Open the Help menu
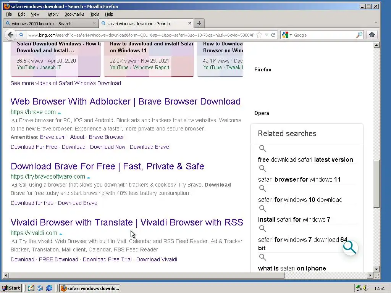 109,14
